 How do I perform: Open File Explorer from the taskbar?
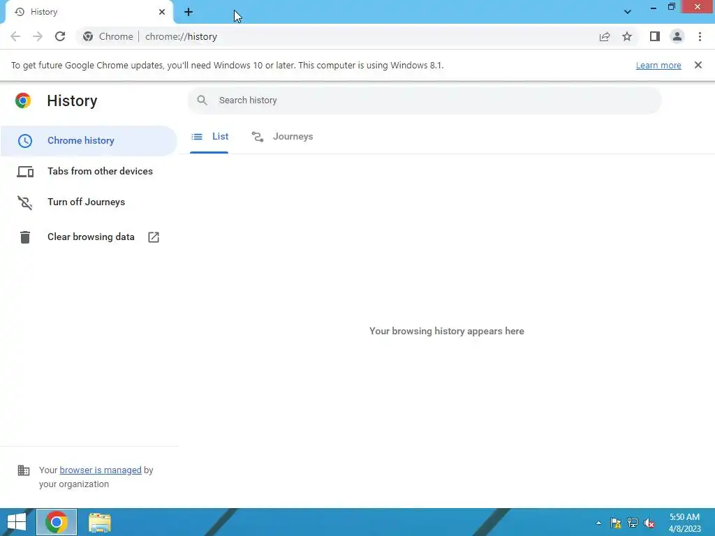coord(99,522)
